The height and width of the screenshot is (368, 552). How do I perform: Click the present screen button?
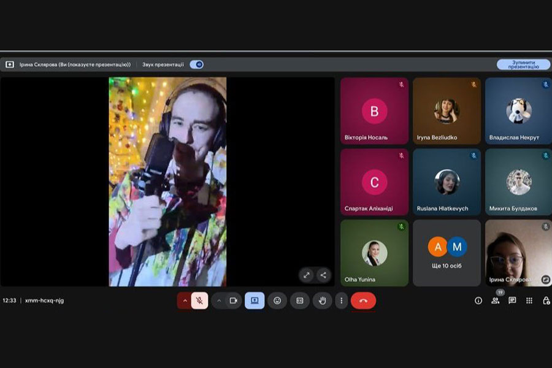[x=255, y=301]
